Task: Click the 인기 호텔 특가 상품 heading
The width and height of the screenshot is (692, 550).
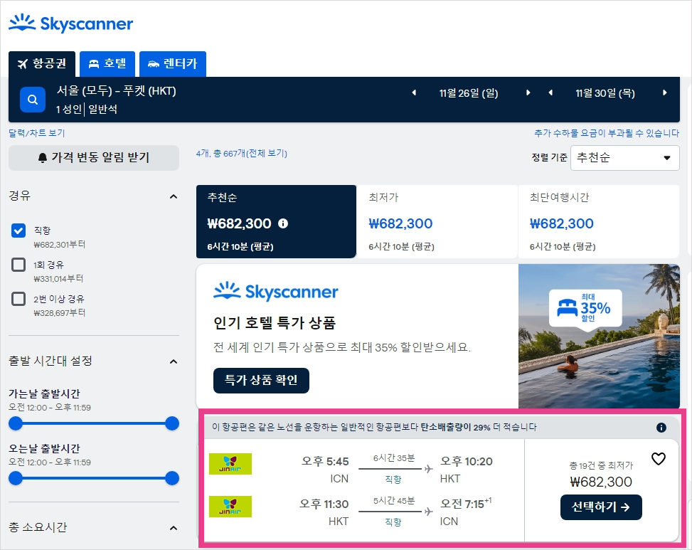Action: [275, 323]
